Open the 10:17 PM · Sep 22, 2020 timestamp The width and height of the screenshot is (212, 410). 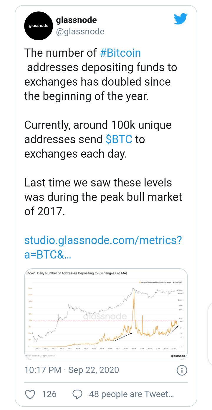pos(72,370)
